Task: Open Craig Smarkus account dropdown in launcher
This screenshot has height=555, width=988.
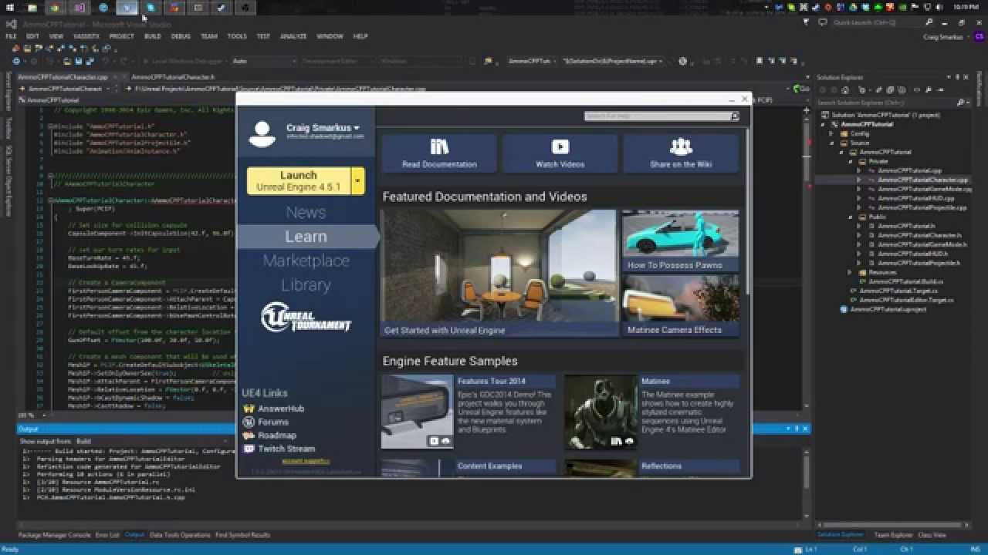Action: 323,128
